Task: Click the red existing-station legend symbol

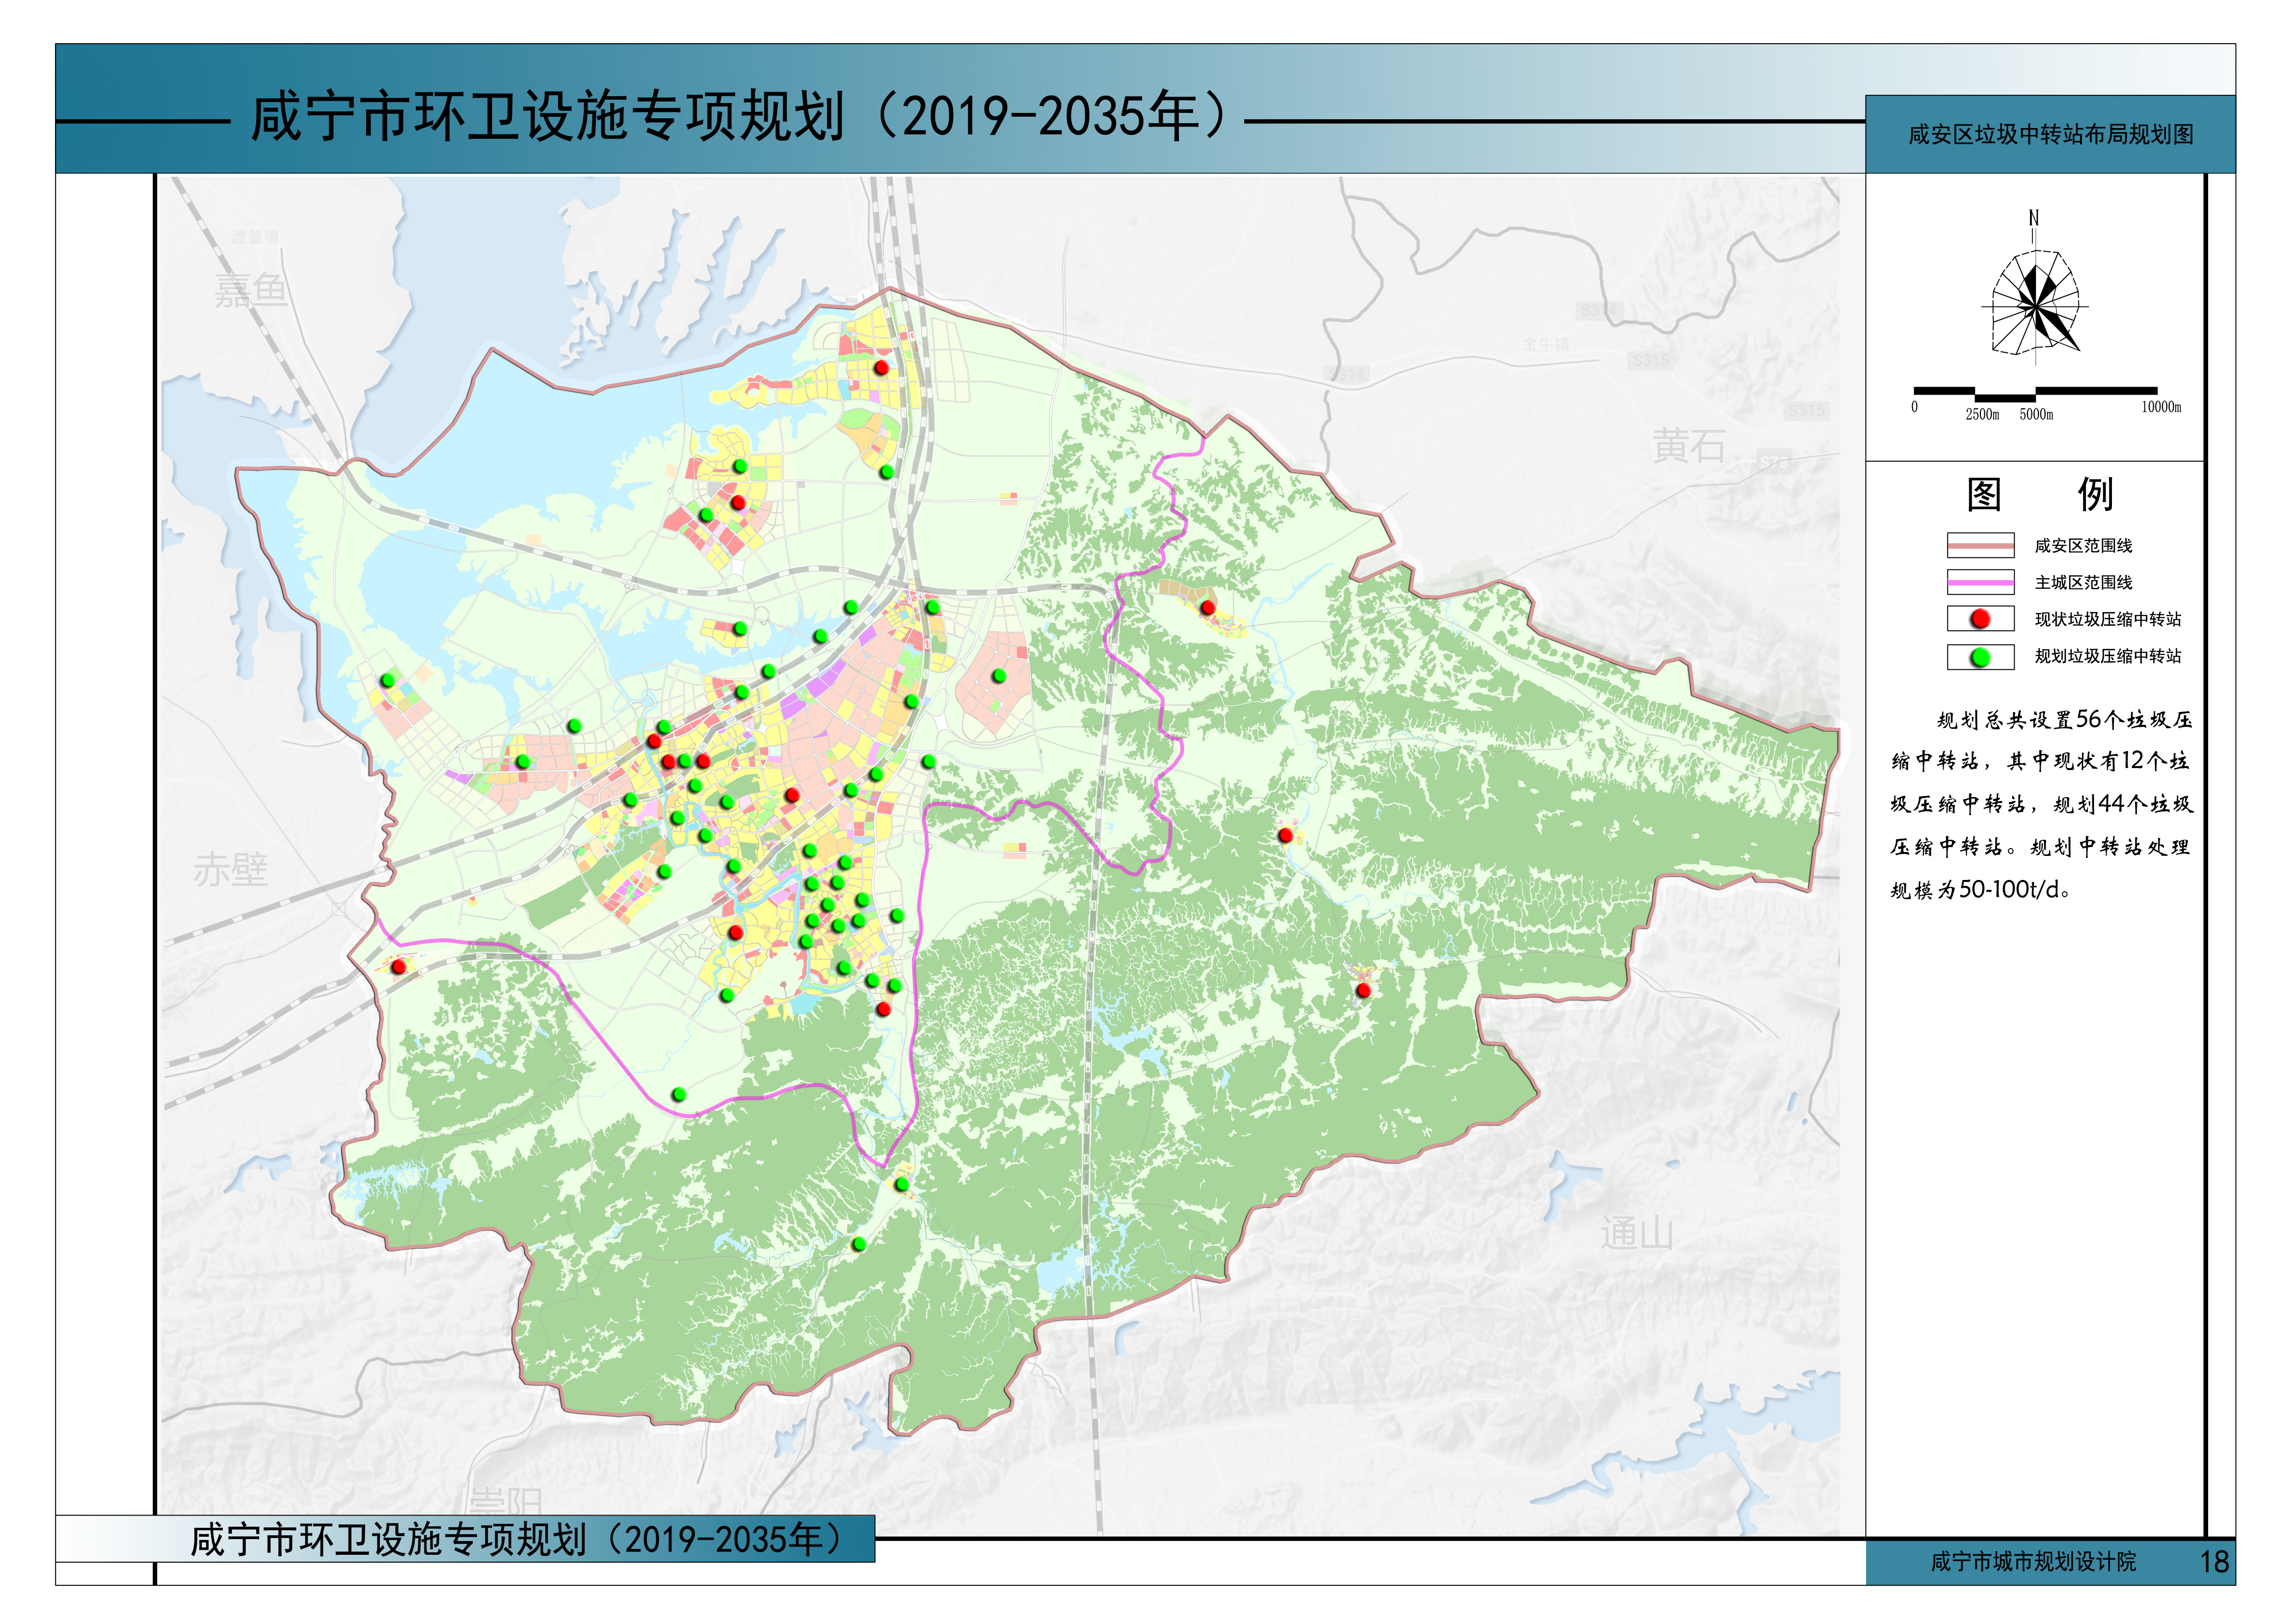Action: pos(1980,619)
